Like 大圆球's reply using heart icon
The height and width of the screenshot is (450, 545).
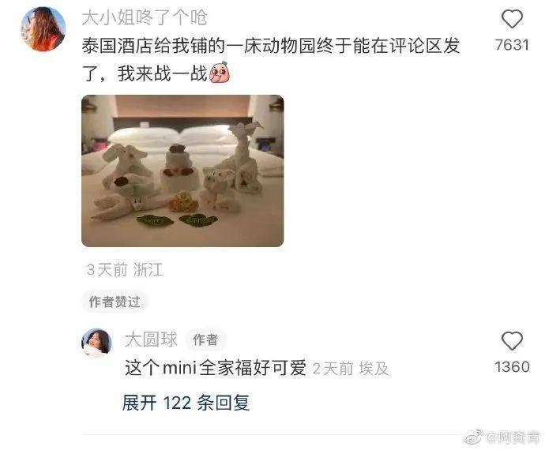pyautogui.click(x=512, y=340)
